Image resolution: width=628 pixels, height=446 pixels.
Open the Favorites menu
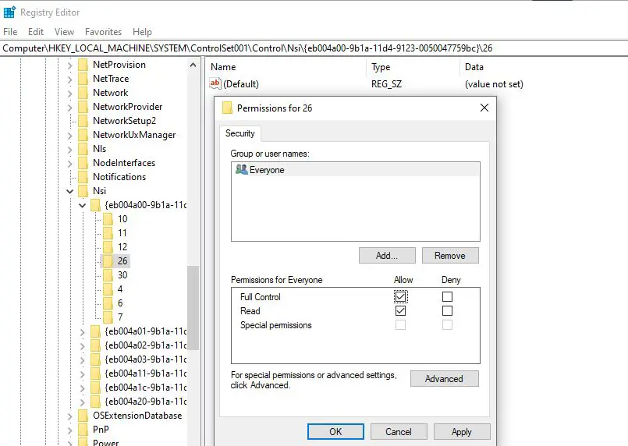point(103,32)
